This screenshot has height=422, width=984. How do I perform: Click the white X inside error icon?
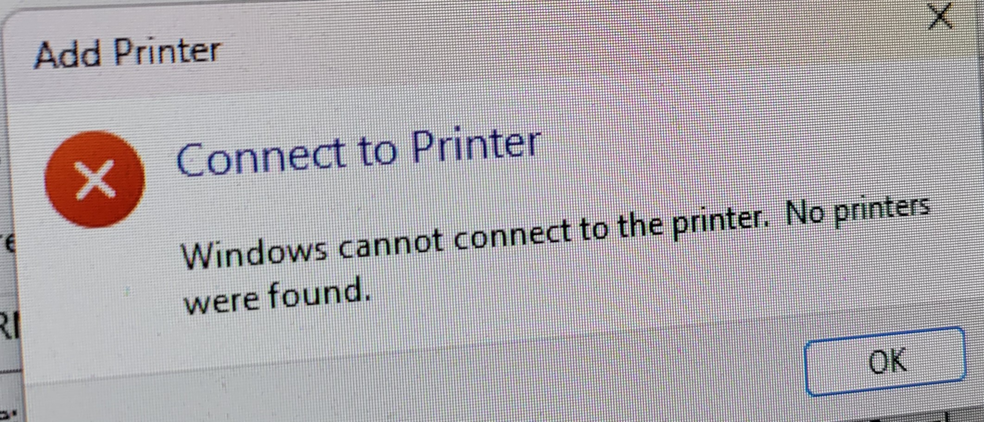95,179
